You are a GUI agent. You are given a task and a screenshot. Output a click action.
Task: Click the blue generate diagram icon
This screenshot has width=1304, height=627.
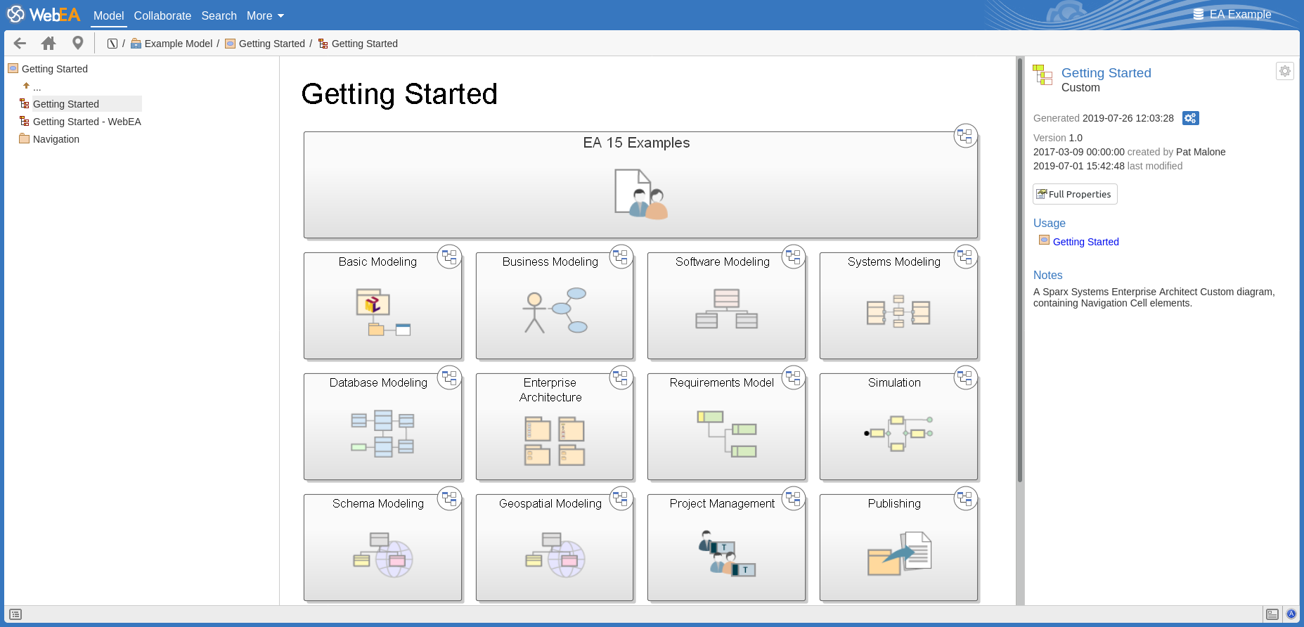[1190, 118]
